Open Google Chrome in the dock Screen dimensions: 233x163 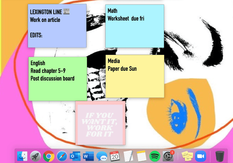tap(49, 156)
